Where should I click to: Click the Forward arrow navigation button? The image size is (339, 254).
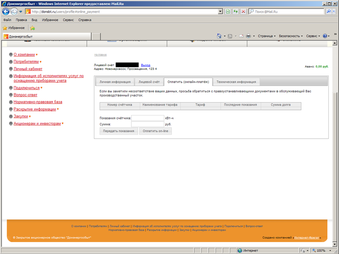point(14,12)
